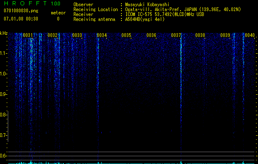Screen dimensions: 258x164
Task: Click time marker 0039
Action: coord(225,35)
